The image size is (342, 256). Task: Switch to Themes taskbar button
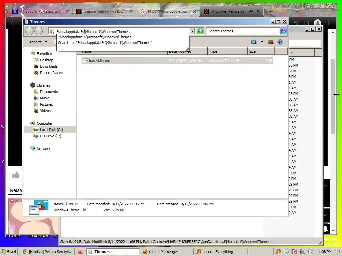113,252
